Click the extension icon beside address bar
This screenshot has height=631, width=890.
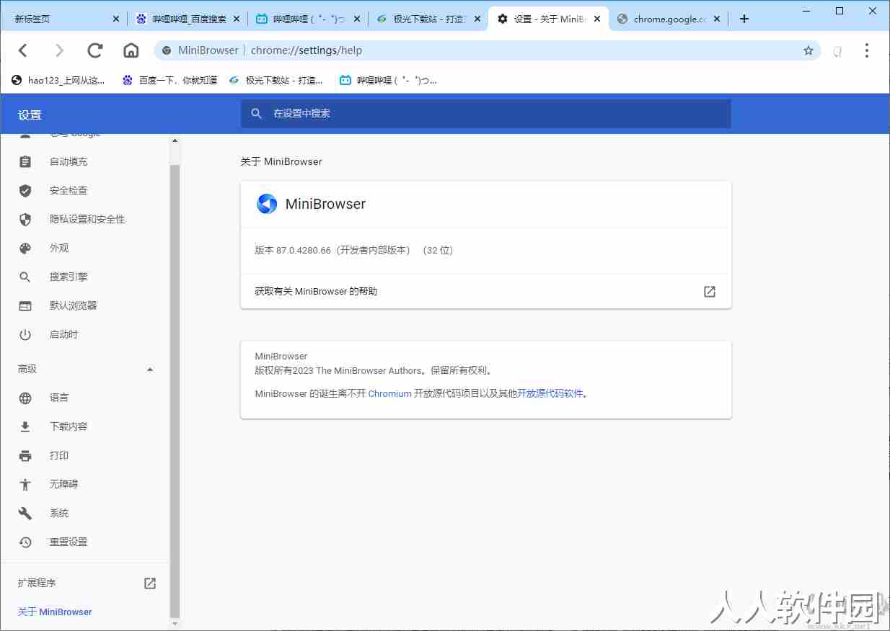(837, 50)
